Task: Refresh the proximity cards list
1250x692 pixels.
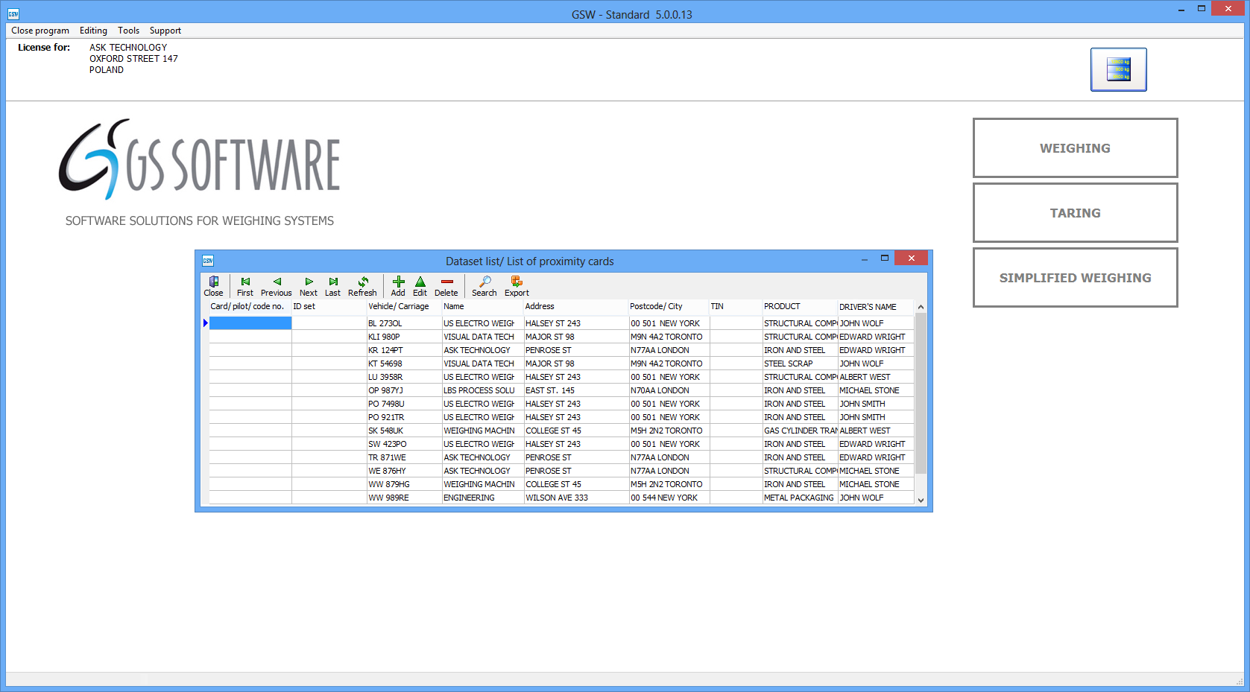Action: click(x=362, y=286)
